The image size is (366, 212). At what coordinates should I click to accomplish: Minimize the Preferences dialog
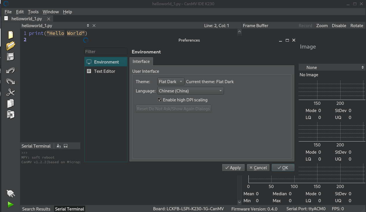click(280, 40)
